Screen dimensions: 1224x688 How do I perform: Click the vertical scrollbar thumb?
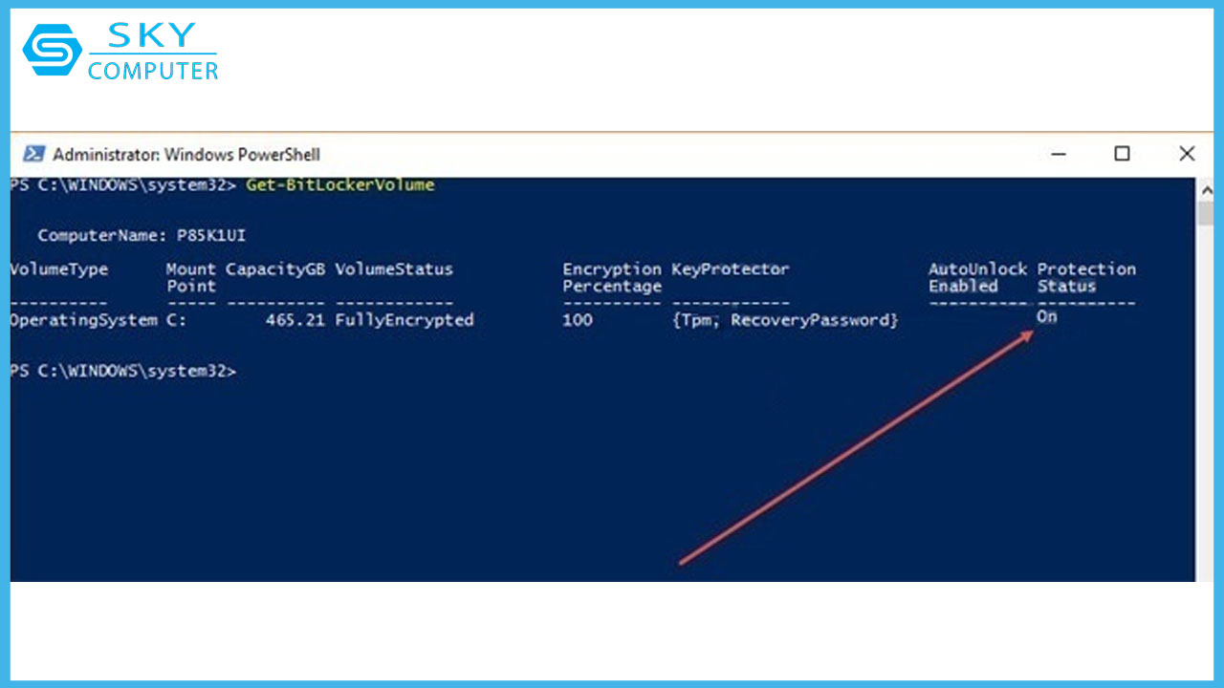[x=1205, y=214]
